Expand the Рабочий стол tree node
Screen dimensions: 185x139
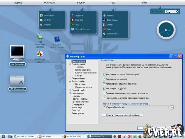(x=70, y=93)
